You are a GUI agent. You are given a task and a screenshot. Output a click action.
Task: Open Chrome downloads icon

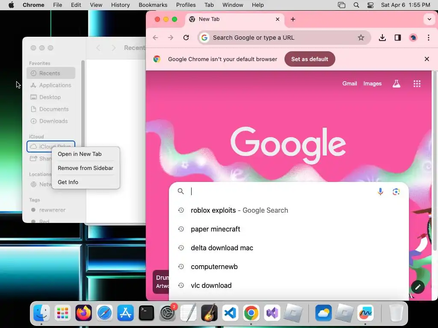click(382, 38)
